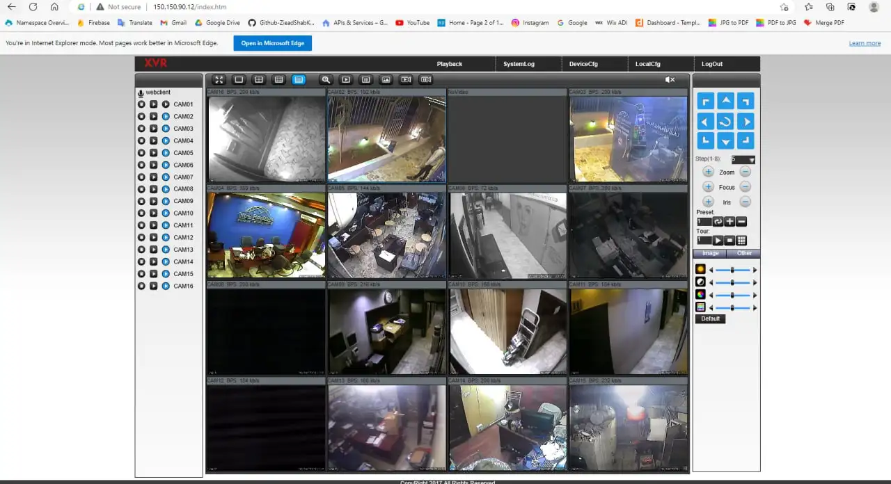
Task: Click the Default image settings button
Action: tap(710, 318)
